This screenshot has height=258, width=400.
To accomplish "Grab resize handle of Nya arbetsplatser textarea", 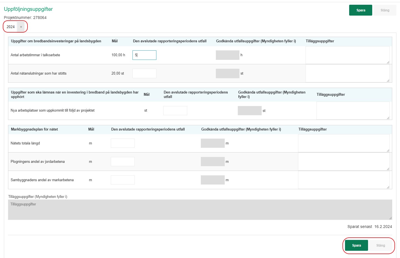I will pyautogui.click(x=388, y=118).
